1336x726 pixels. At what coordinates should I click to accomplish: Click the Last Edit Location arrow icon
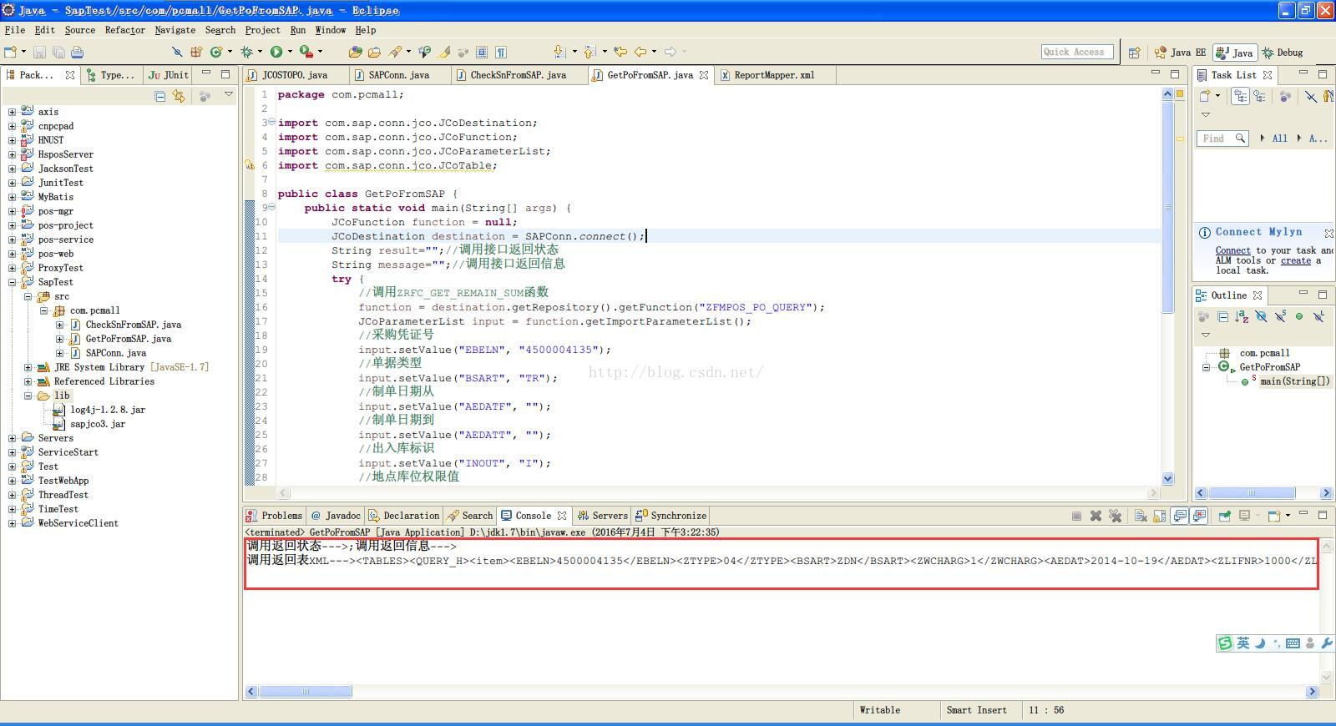(x=620, y=52)
